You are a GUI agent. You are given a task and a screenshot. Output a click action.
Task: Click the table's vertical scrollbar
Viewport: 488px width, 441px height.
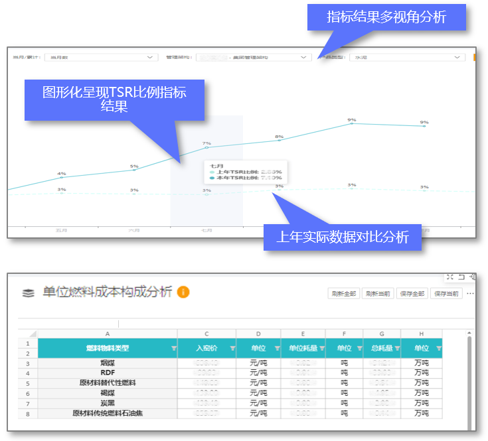click(470, 371)
